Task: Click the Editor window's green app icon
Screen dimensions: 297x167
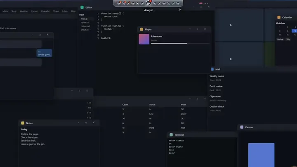Action: (82, 7)
